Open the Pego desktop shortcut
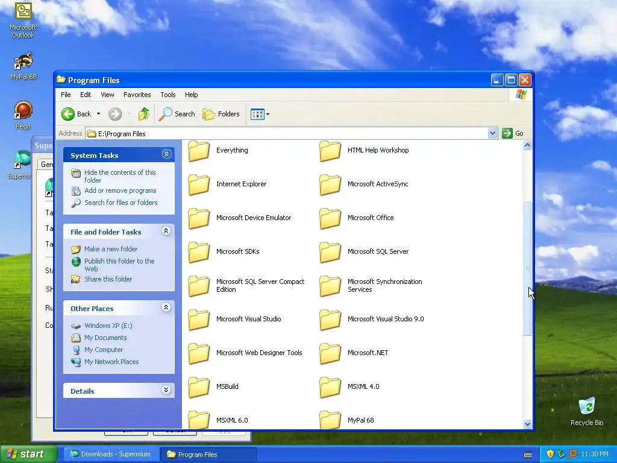 coord(23,115)
